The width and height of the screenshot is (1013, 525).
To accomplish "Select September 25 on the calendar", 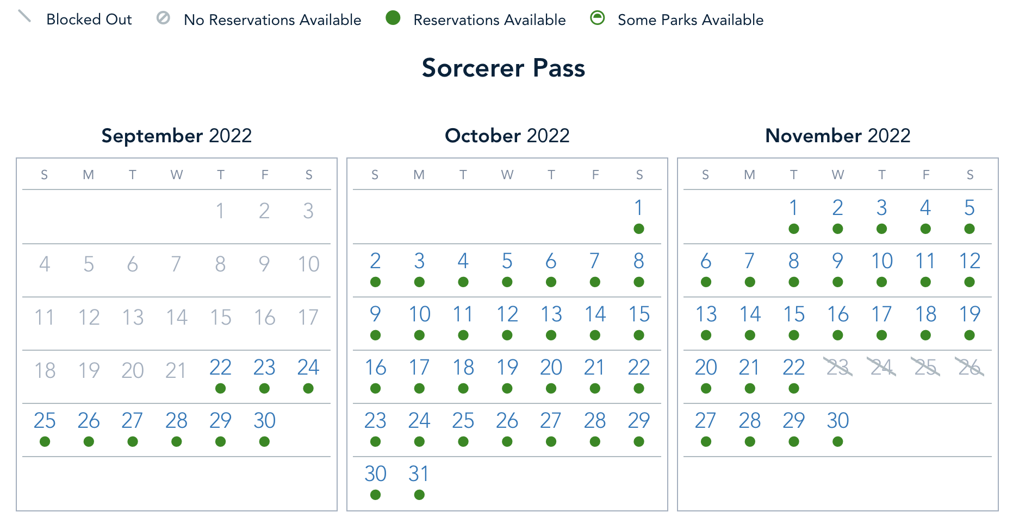I will tap(45, 421).
